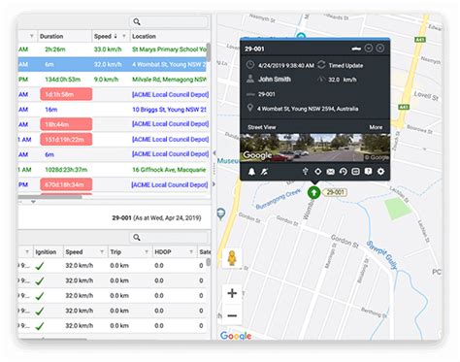This screenshot has height=362, width=460.
Task: Select the 10 Briggs St, Young NSW row
Action: tap(113, 110)
